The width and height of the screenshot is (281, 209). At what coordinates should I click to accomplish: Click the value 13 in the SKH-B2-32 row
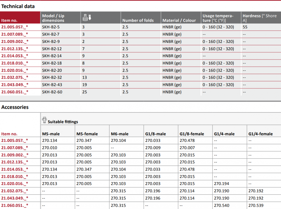point(85,77)
